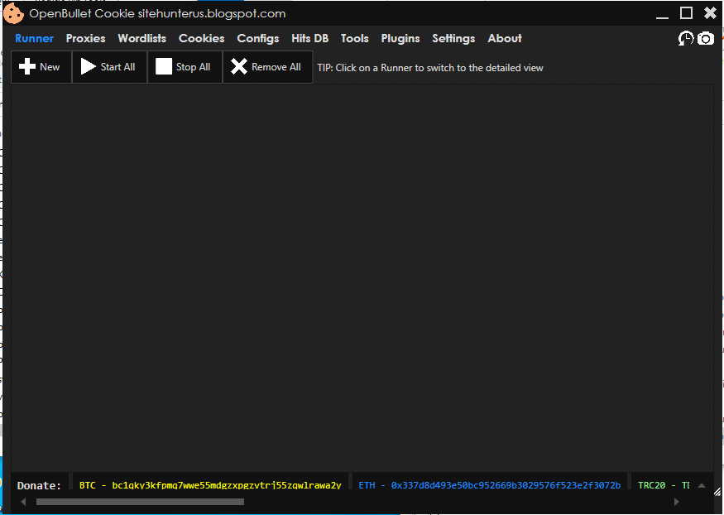Click the donate bar up arrow

[702, 485]
